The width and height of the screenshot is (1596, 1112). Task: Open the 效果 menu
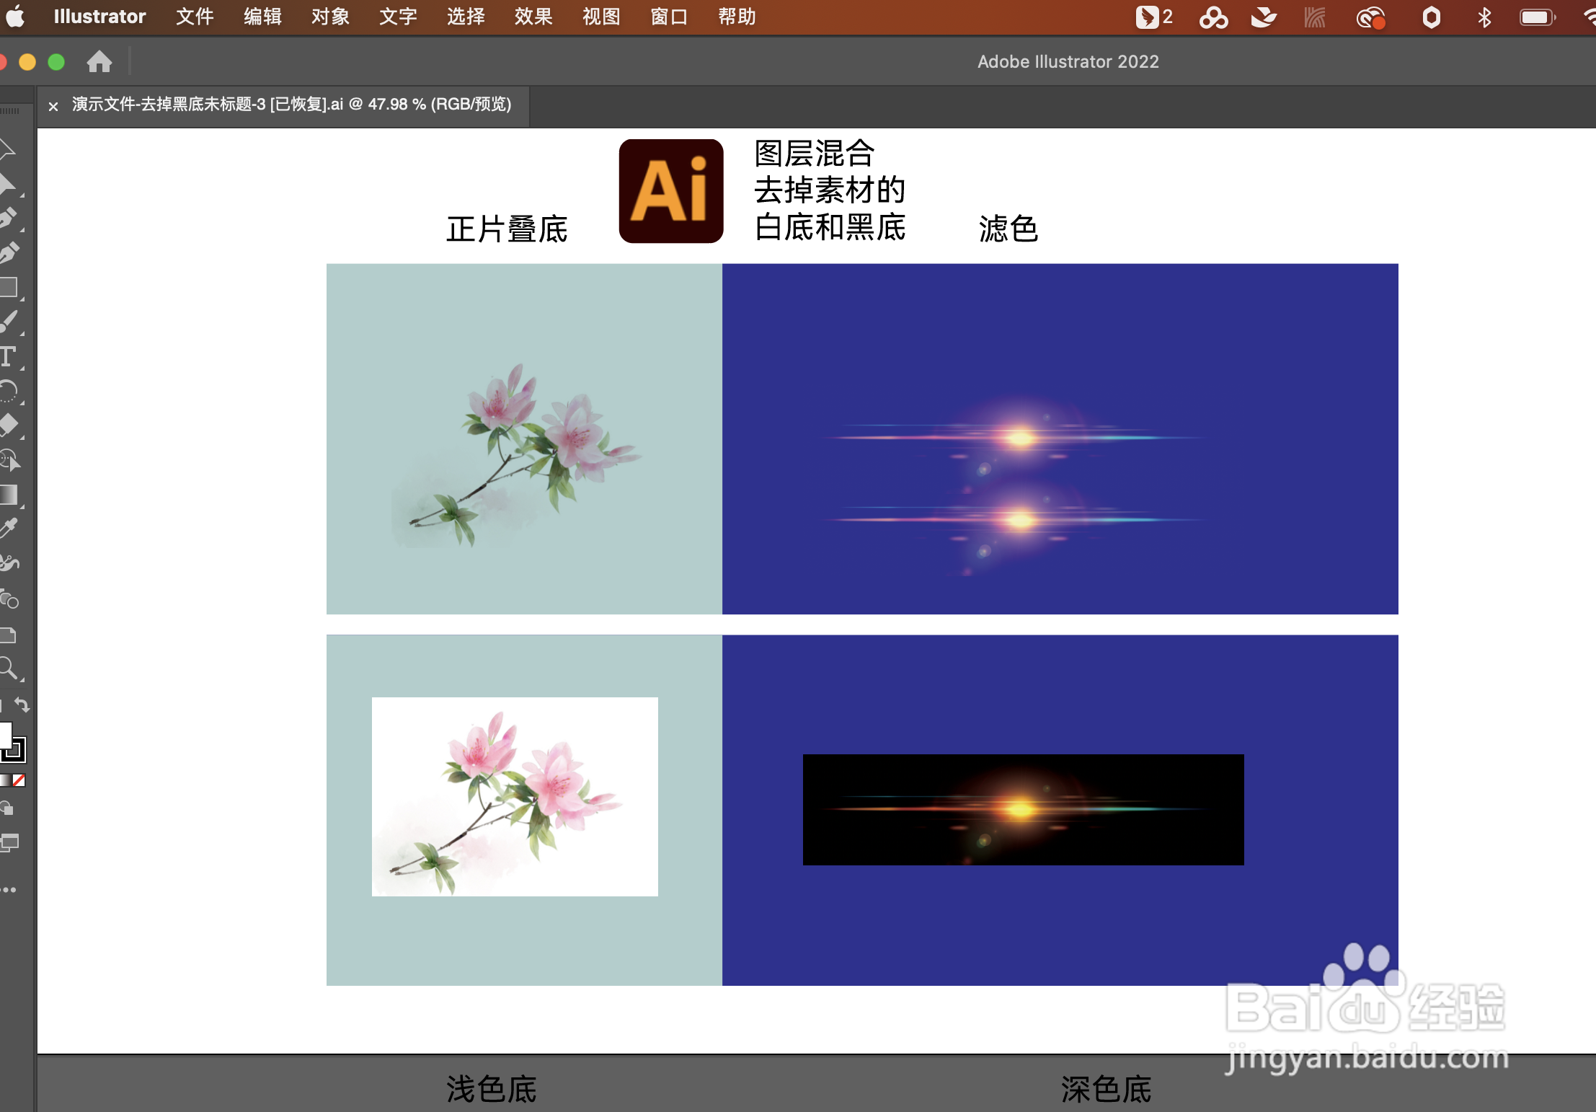tap(533, 16)
